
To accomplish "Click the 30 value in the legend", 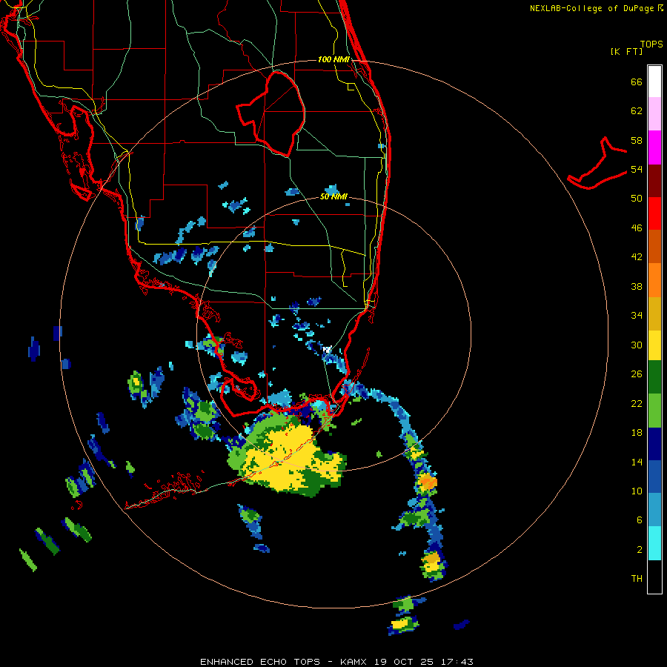I will [637, 345].
